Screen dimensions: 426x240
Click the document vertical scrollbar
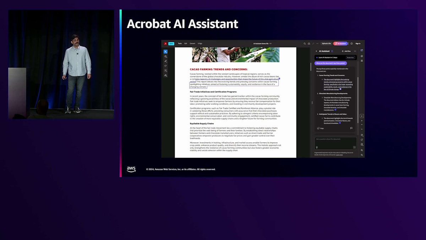pyautogui.click(x=311, y=67)
